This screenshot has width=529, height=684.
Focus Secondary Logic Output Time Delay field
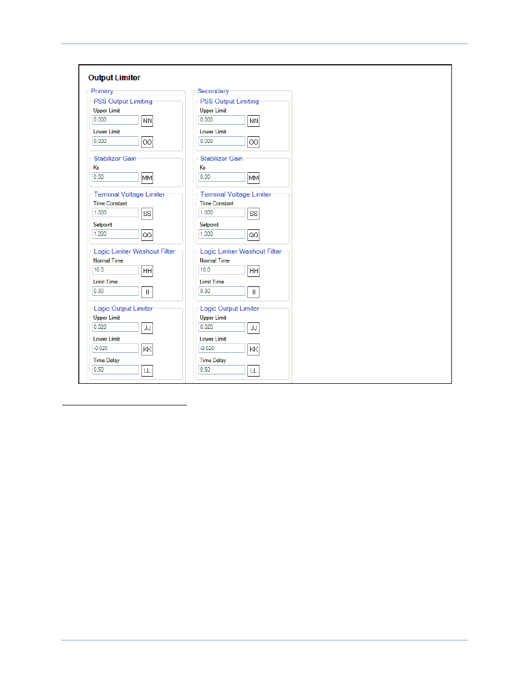pyautogui.click(x=222, y=369)
